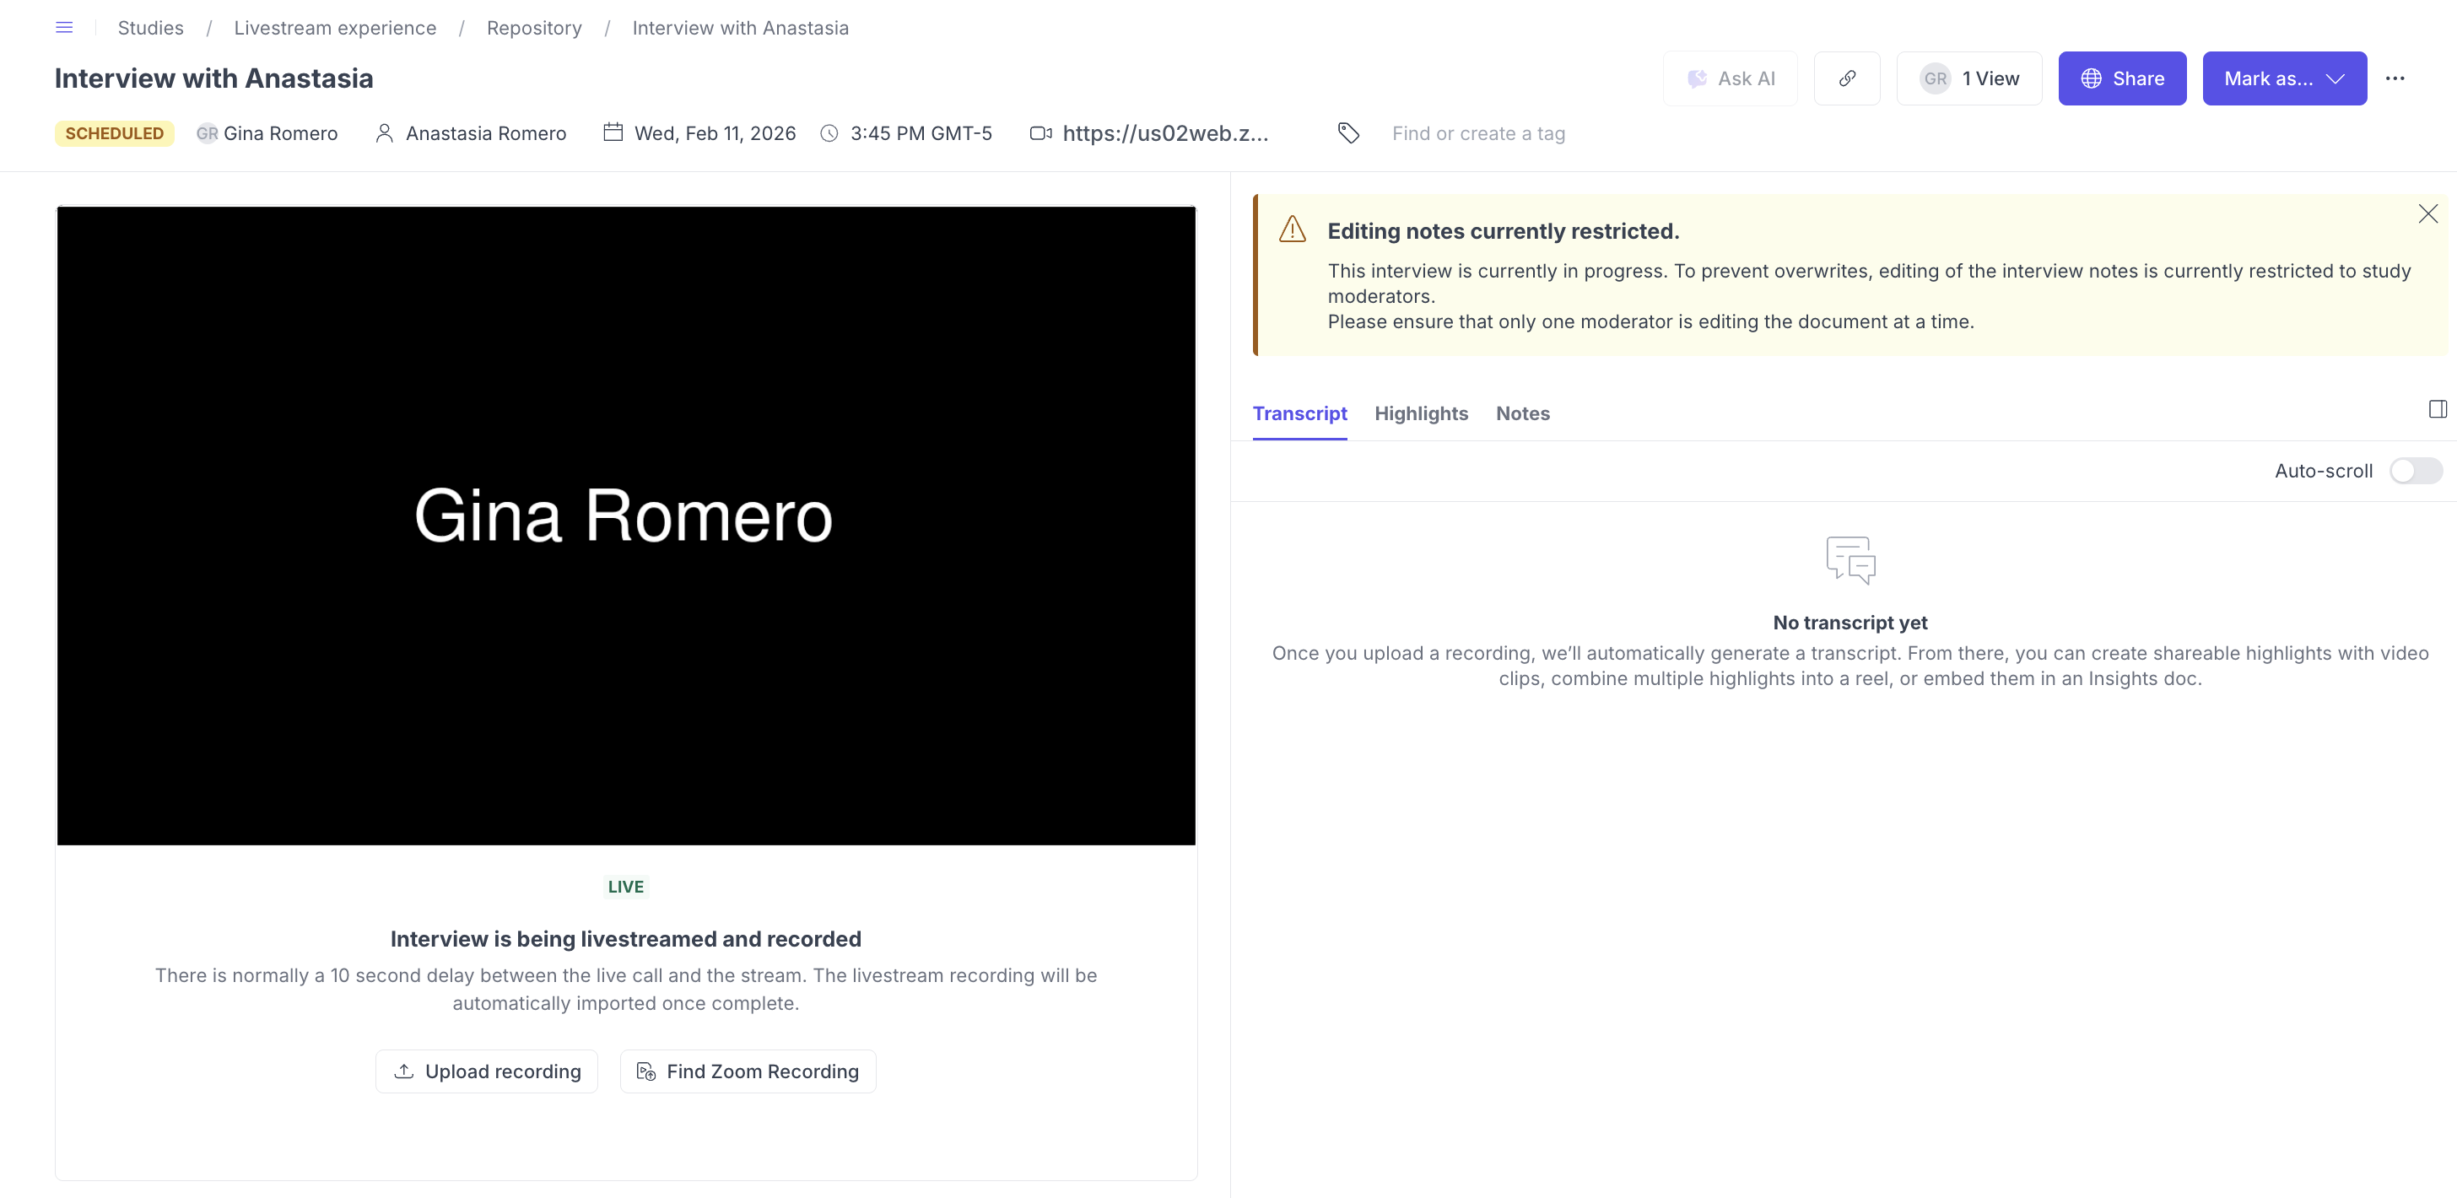Enable the Auto-scroll toggle
The height and width of the screenshot is (1198, 2457).
[x=2415, y=472]
